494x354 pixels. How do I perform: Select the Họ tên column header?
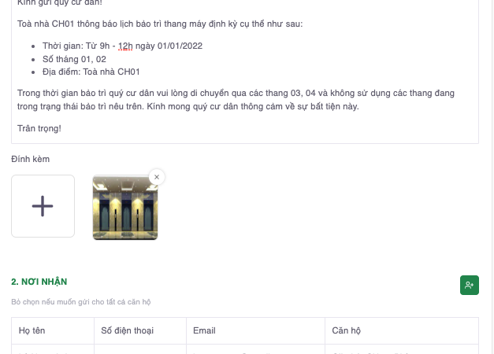(32, 330)
